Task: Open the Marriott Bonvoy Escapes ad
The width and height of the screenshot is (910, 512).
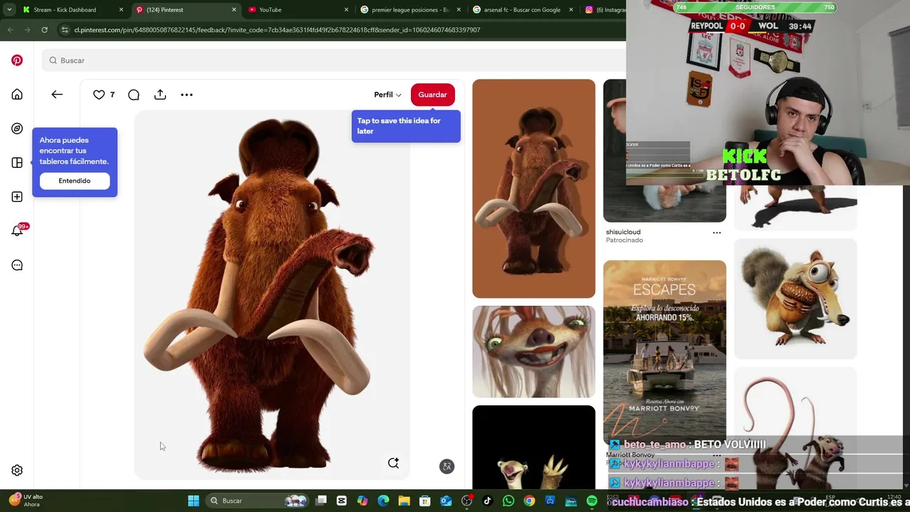Action: (665, 353)
